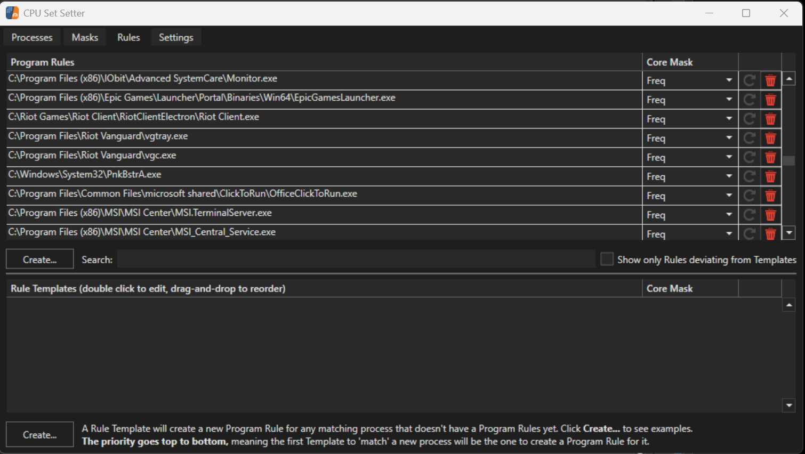This screenshot has width=805, height=454.
Task: Open Core Mask dropdown for PnkBstrA.exe
Action: click(x=690, y=176)
